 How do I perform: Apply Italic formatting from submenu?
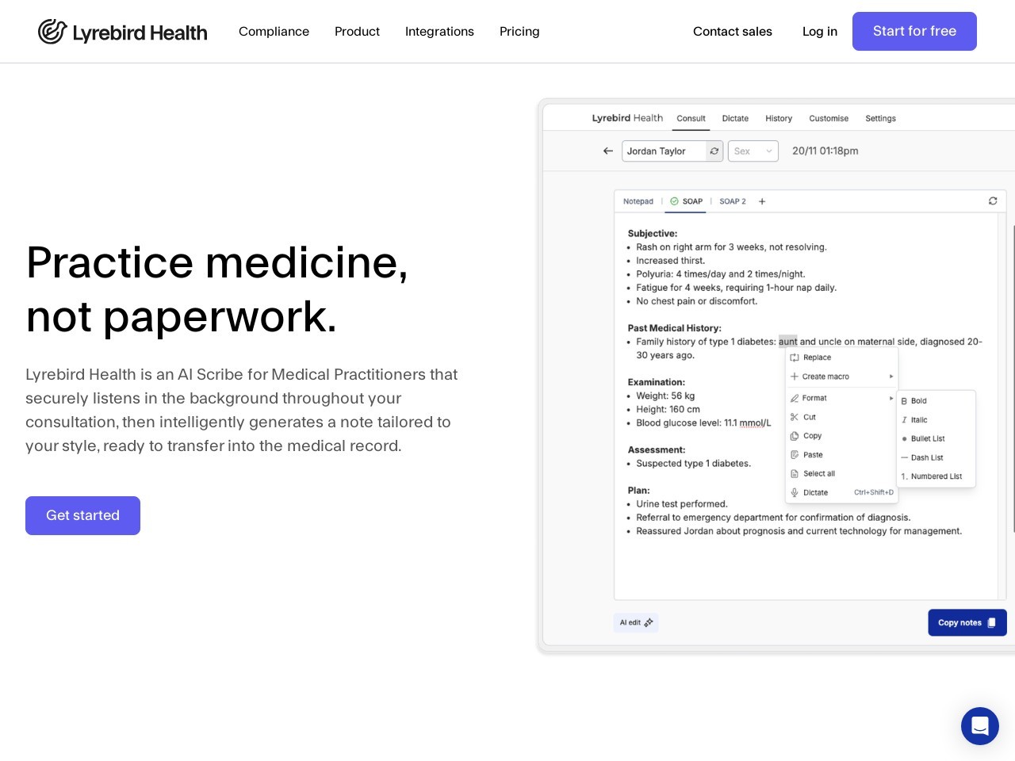pos(936,420)
